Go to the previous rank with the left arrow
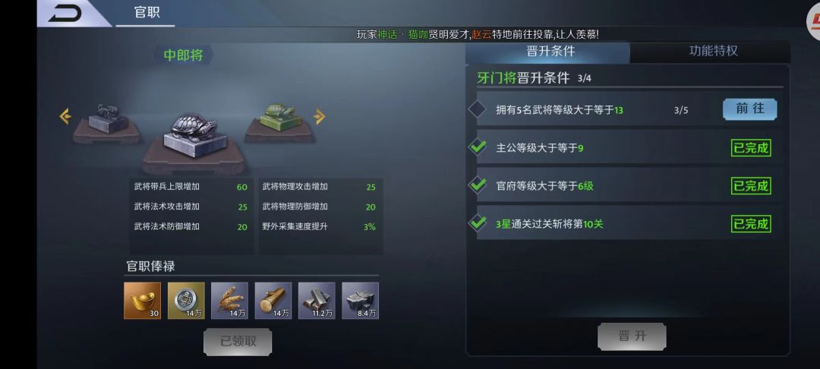 65,116
